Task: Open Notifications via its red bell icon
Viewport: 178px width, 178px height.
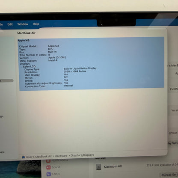Action: click(x=48, y=161)
